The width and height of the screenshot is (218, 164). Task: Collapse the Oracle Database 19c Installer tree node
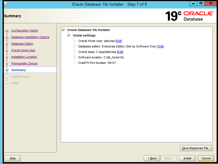click(x=63, y=30)
